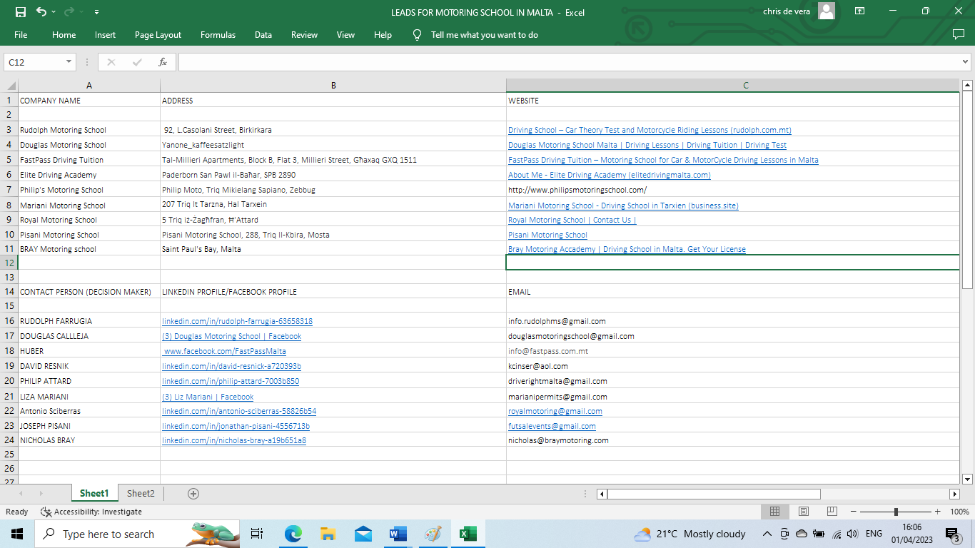Open the Pisani Motoring School link
The image size is (975, 548).
click(547, 235)
